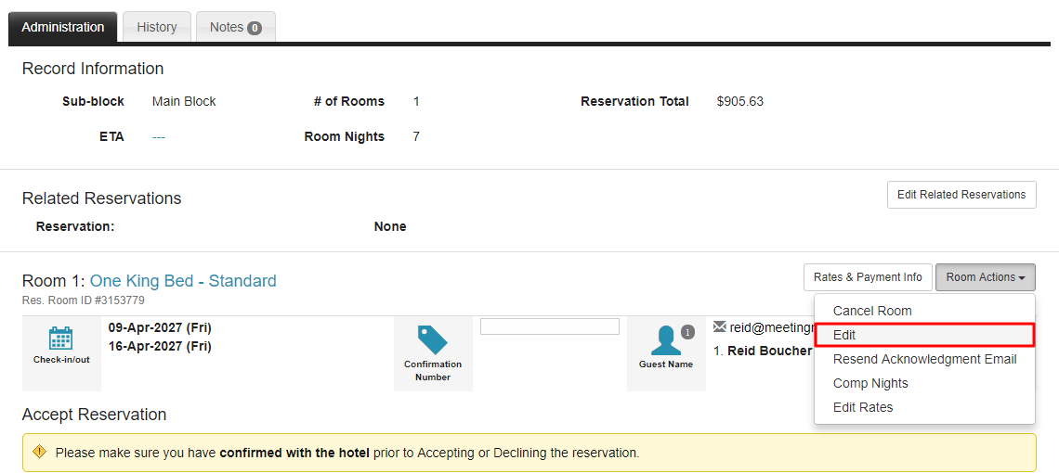Click the Notes count badge showing 0
Image resolution: width=1059 pixels, height=473 pixels.
point(255,28)
